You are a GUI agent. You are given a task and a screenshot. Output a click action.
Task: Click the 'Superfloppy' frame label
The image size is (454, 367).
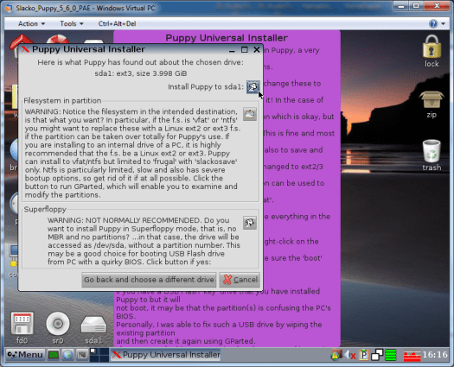(45, 209)
